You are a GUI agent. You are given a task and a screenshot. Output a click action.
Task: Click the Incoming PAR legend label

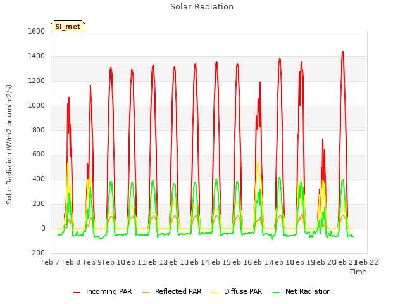point(109,291)
